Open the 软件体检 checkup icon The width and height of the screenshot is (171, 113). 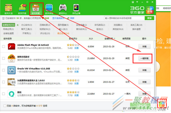point(49,9)
